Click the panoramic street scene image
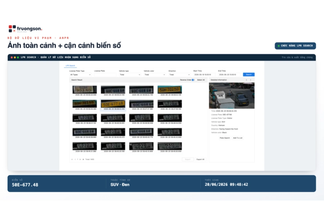 click(x=231, y=95)
